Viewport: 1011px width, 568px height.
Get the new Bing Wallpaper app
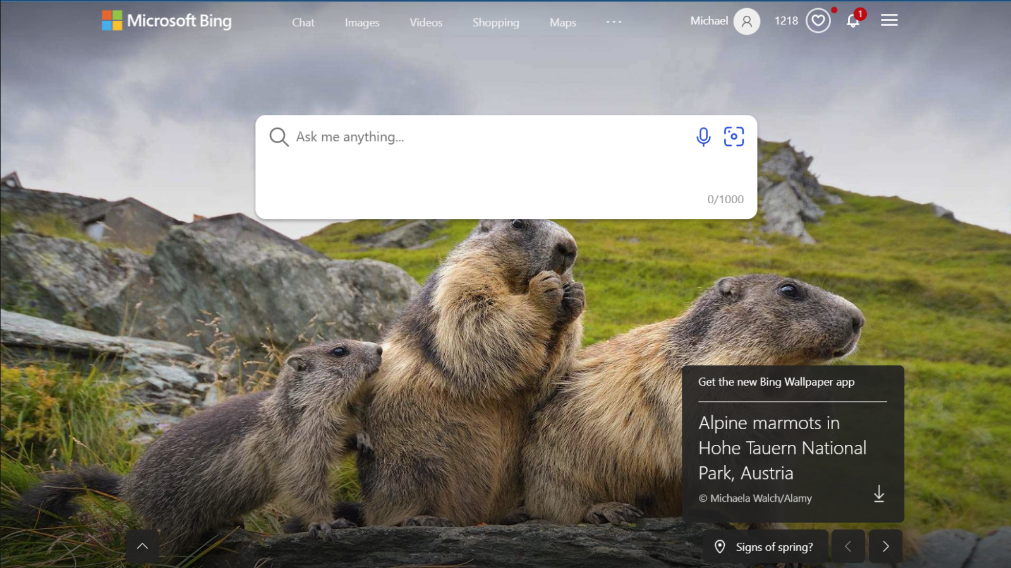tap(777, 381)
